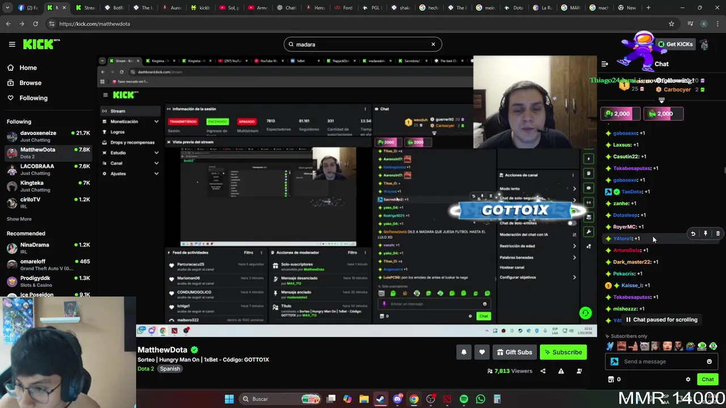Subscribe to MatthewDota channel
726x408 pixels.
pos(563,352)
